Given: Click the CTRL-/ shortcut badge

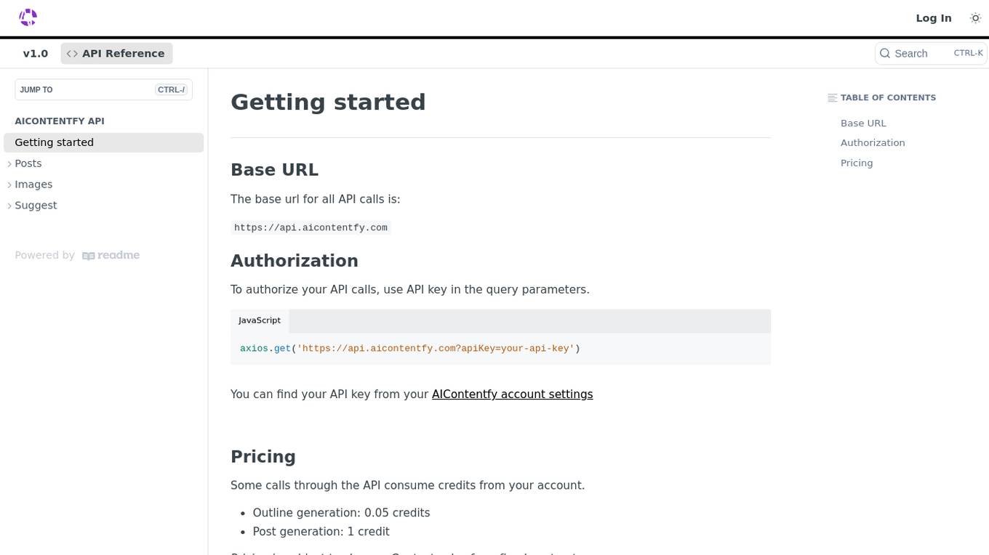Looking at the screenshot, I should pos(172,90).
